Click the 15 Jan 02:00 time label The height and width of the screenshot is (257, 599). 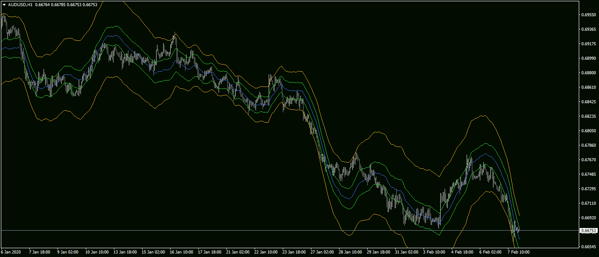(153, 252)
